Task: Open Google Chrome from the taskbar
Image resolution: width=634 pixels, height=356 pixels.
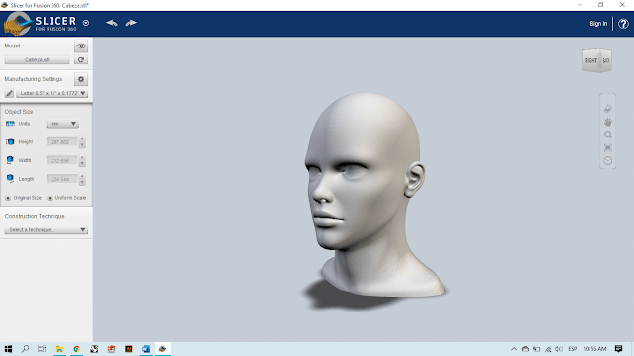Action: [x=77, y=349]
